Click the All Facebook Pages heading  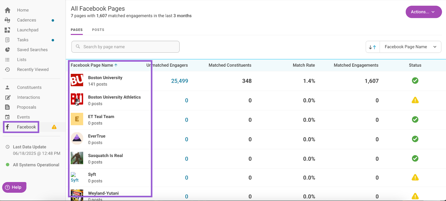tap(98, 9)
